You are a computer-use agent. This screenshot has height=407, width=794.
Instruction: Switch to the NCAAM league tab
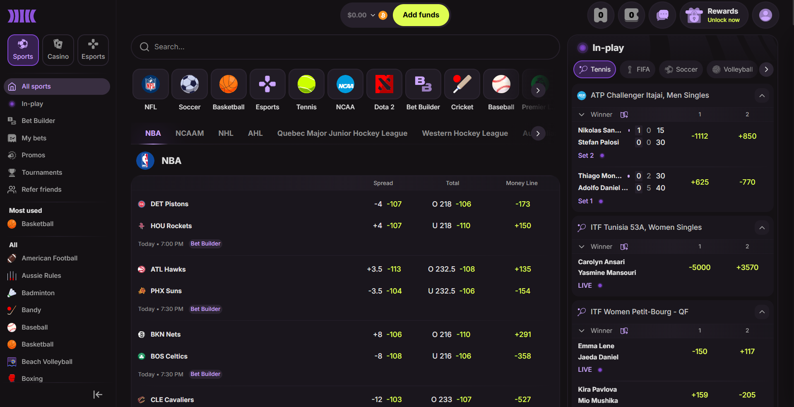point(190,133)
